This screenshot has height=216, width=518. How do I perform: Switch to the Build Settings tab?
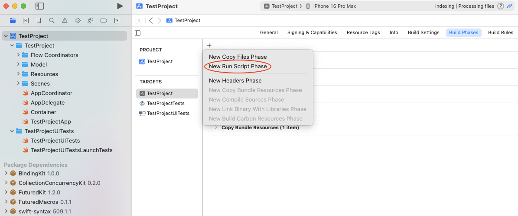(423, 33)
